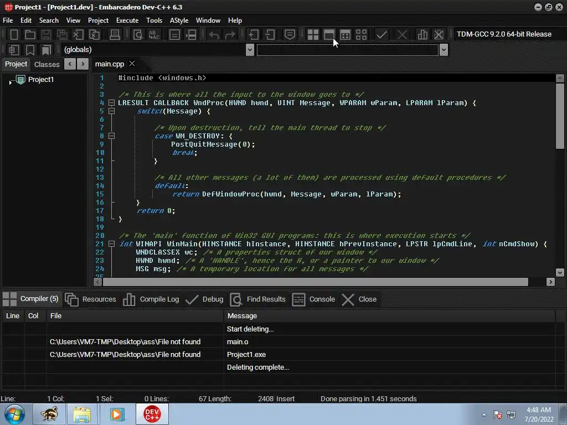This screenshot has height=425, width=567.
Task: Click Add file to project icon
Action: (x=253, y=35)
